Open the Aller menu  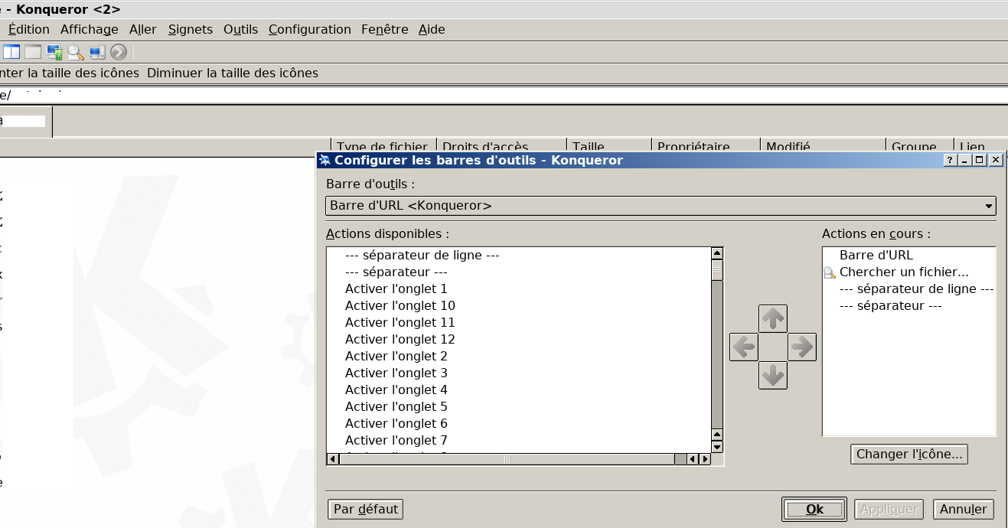pyautogui.click(x=143, y=29)
